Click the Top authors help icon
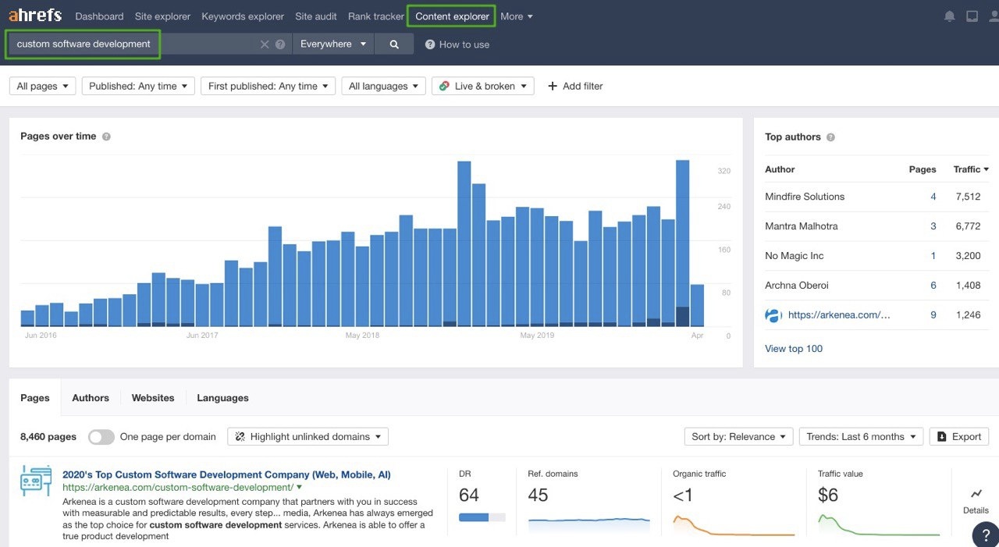 point(830,137)
